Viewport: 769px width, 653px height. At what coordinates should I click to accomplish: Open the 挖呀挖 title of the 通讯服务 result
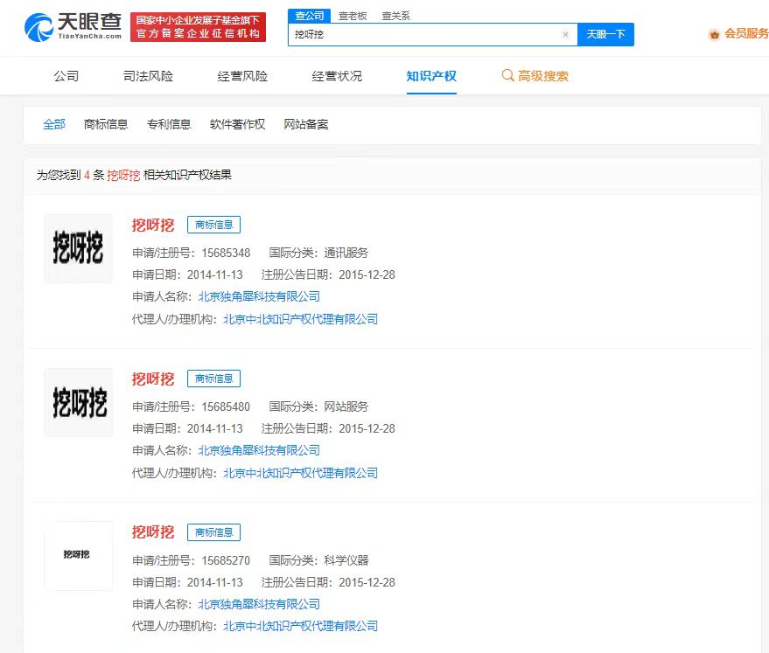pos(153,225)
